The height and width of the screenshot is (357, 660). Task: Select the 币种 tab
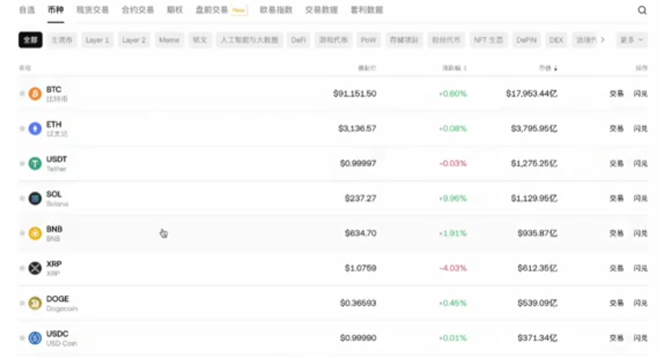55,10
